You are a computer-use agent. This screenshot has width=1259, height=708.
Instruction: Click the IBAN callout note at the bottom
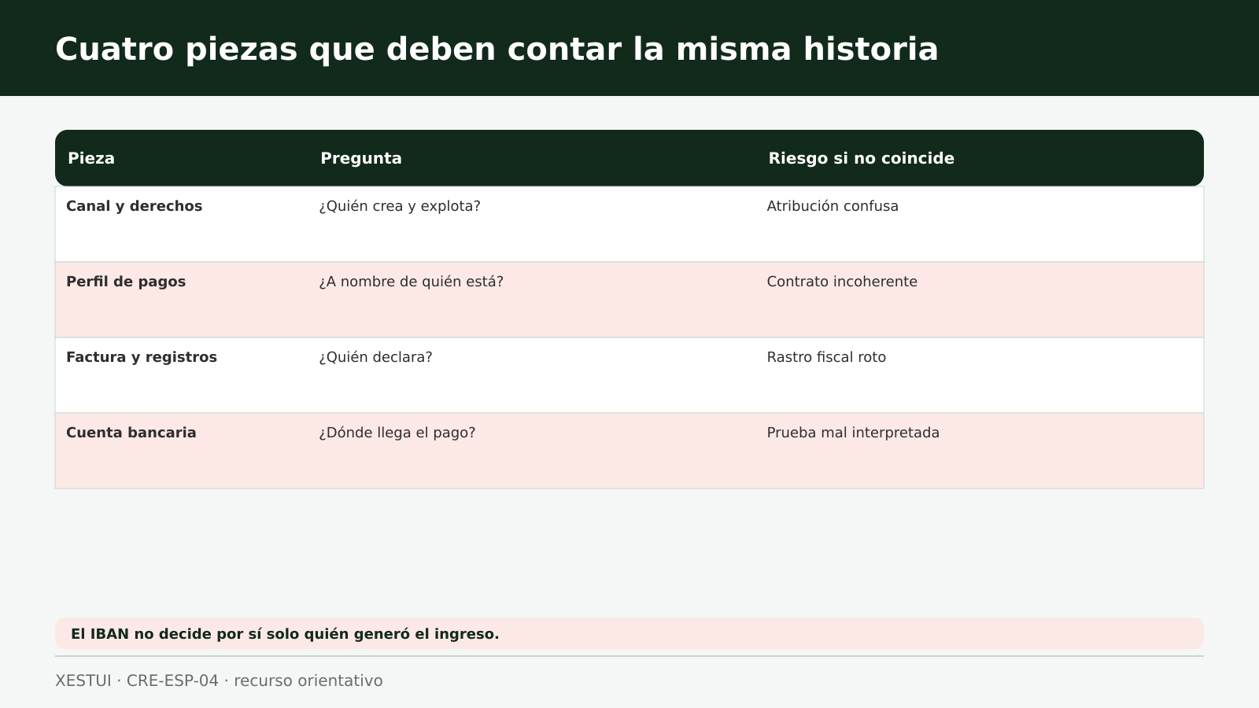click(629, 633)
